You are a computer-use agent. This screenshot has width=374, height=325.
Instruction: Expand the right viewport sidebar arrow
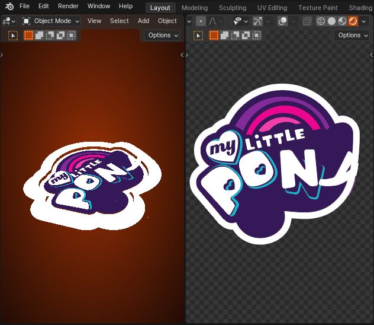372,55
